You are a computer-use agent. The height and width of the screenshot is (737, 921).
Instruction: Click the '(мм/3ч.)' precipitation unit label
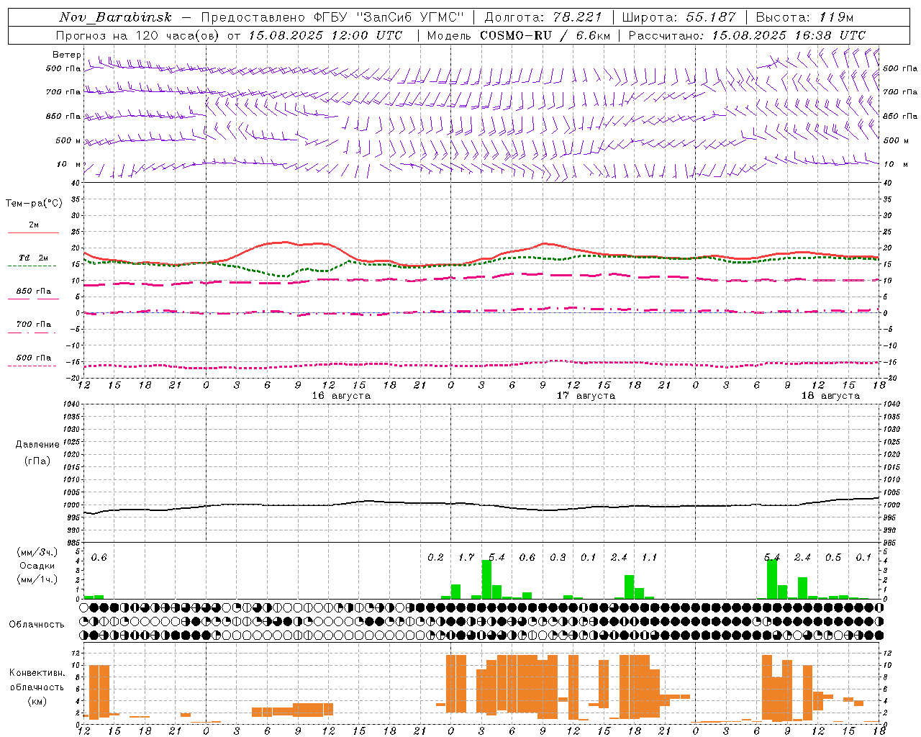(x=37, y=552)
